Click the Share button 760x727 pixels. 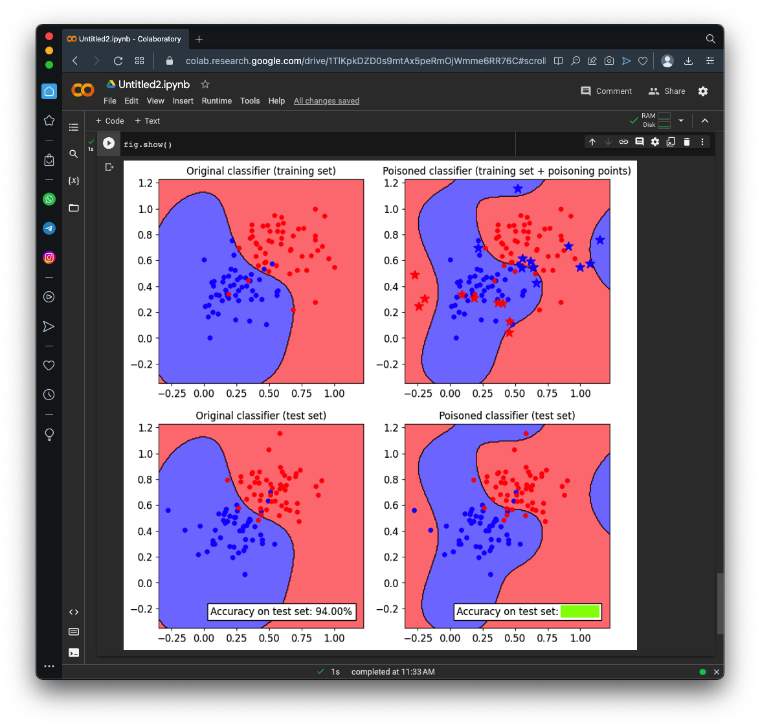tap(667, 91)
